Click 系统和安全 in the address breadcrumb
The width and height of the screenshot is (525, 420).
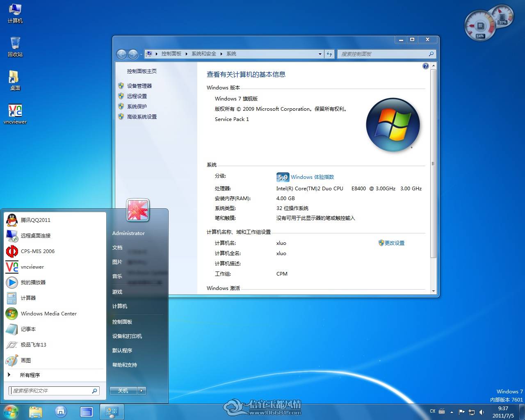click(204, 54)
